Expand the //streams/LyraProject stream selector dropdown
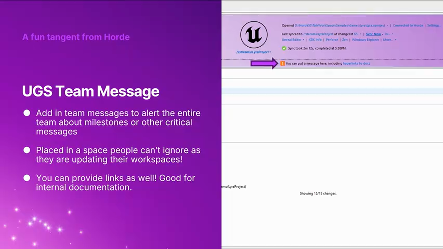Image resolution: width=443 pixels, height=249 pixels. pyautogui.click(x=253, y=52)
